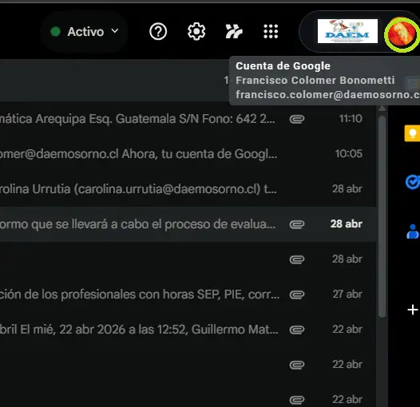Viewport: 420px width, 407px height.
Task: Open the email mentioning Arequipa Esq. Guatemala
Action: (188, 119)
